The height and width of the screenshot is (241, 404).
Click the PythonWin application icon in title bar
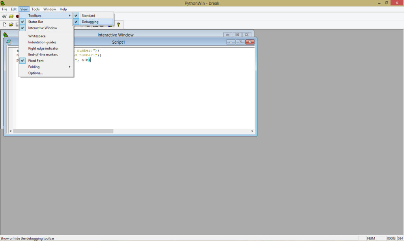coord(3,3)
